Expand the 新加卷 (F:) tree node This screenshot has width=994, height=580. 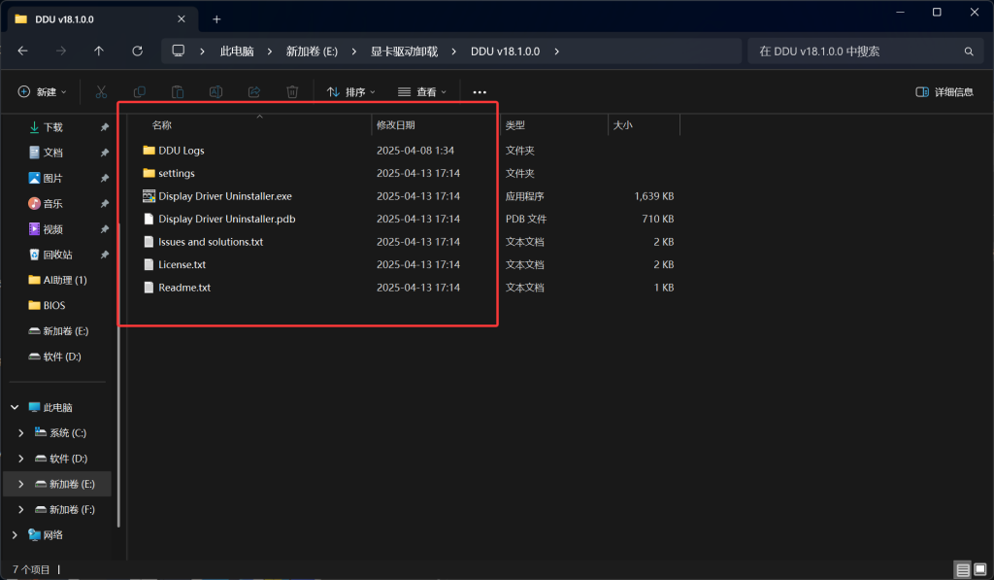(21, 509)
